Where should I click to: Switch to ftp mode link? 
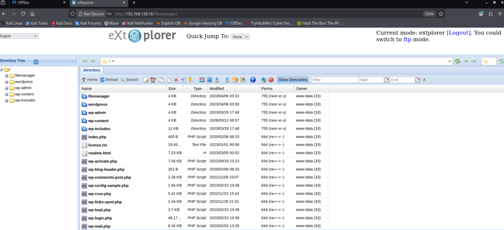coord(407,39)
